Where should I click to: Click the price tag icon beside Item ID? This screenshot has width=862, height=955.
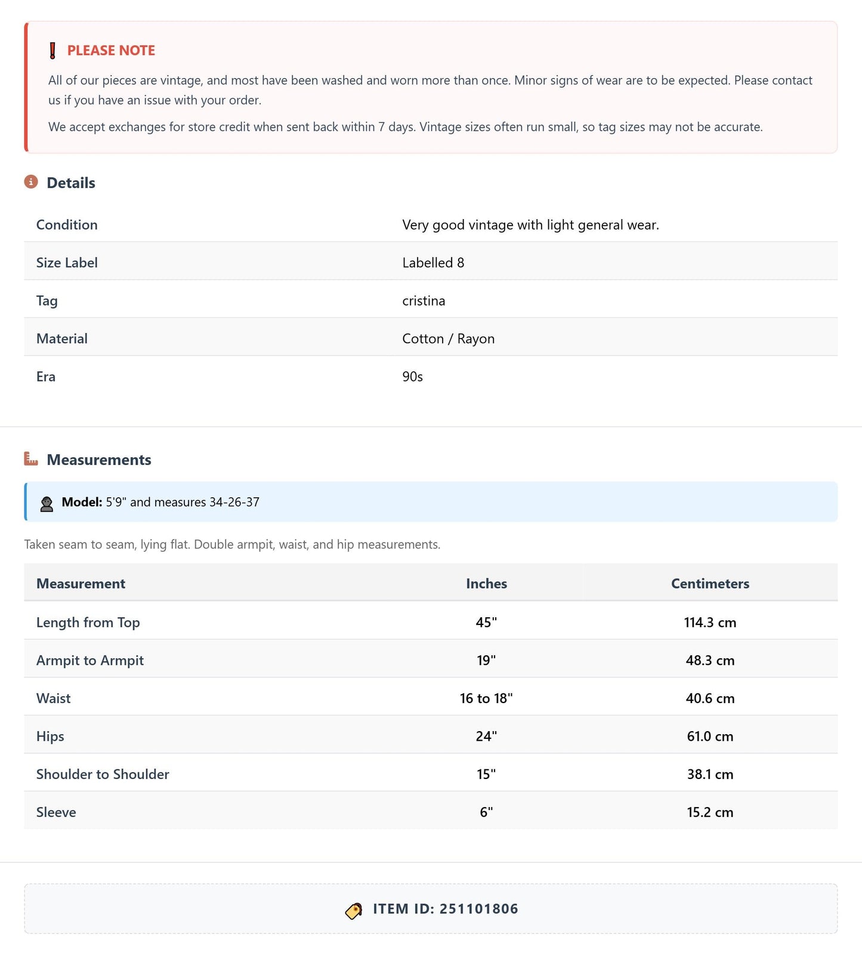tap(354, 910)
